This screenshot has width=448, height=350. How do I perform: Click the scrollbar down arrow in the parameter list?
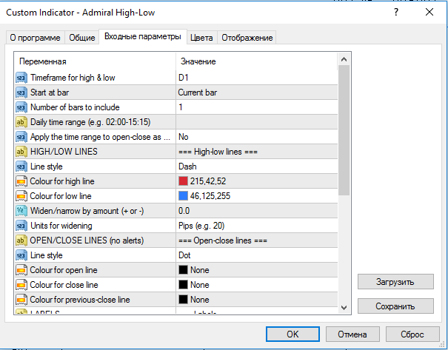tap(344, 308)
